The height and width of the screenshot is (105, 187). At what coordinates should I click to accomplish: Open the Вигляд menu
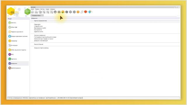point(42,9)
